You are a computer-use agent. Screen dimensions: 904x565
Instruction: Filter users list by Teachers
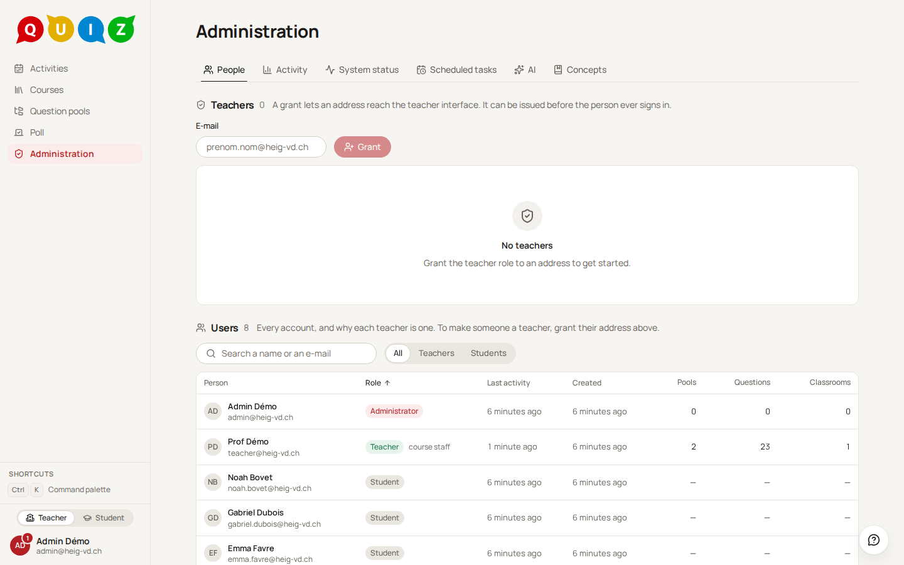point(436,353)
